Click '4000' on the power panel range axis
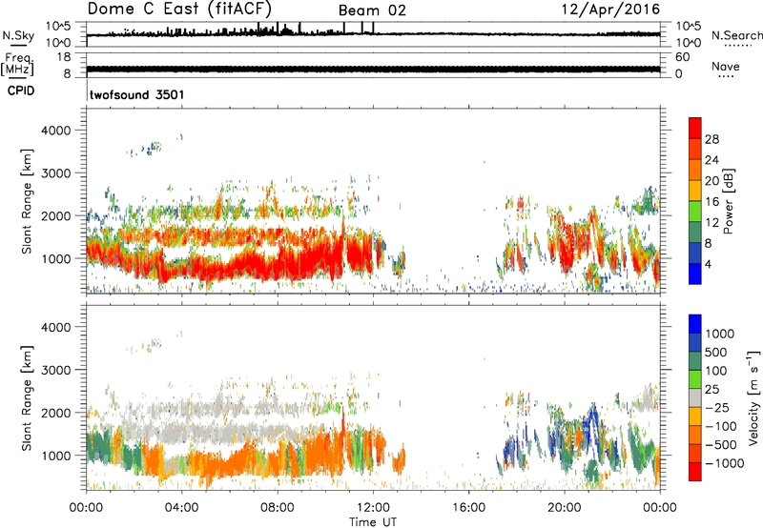The image size is (763, 528). pyautogui.click(x=56, y=131)
